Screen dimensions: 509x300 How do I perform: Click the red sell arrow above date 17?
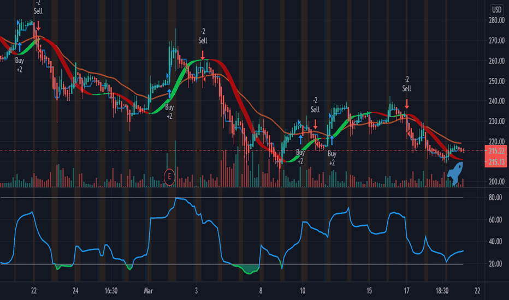pos(407,104)
